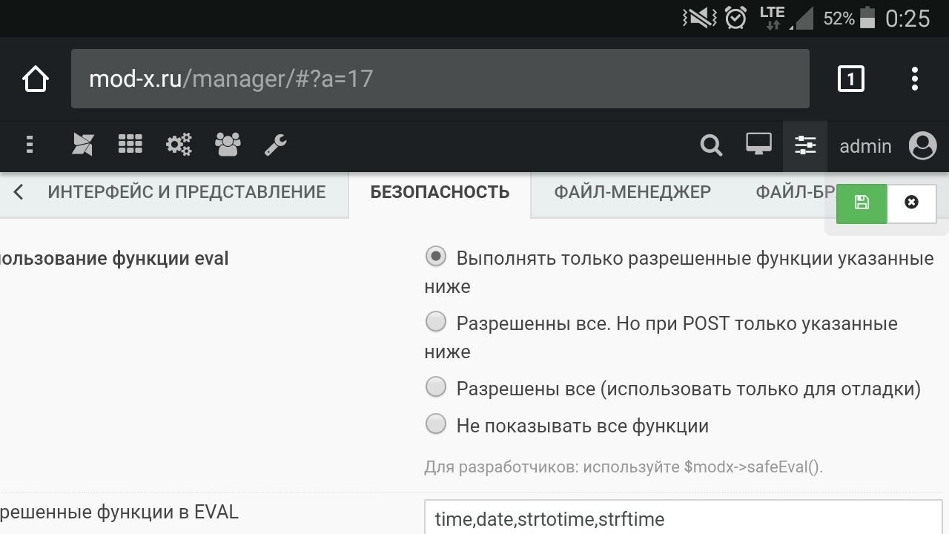Click the search magnifier icon

[711, 145]
